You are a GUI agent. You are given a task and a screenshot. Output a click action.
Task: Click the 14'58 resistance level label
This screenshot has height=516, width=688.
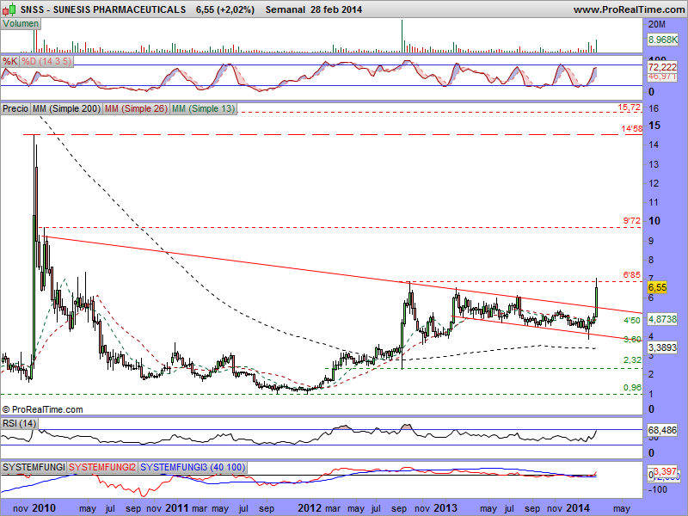(x=631, y=128)
